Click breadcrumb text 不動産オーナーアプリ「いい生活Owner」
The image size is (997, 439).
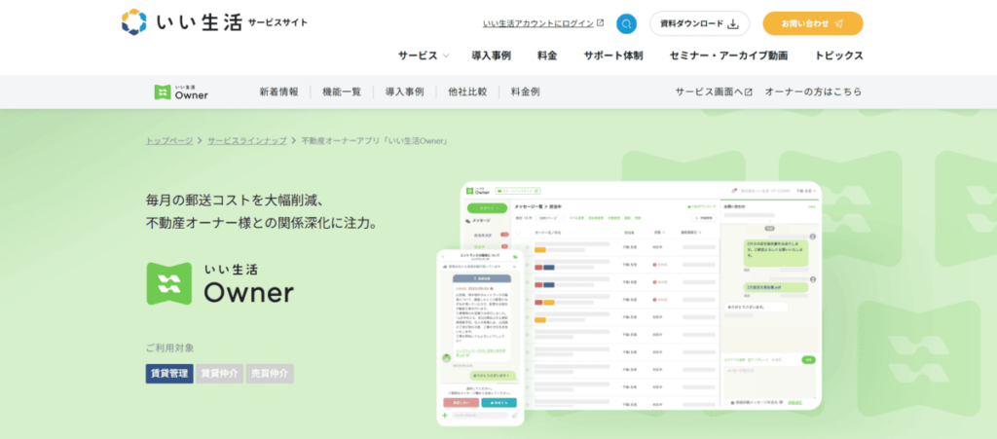point(375,140)
